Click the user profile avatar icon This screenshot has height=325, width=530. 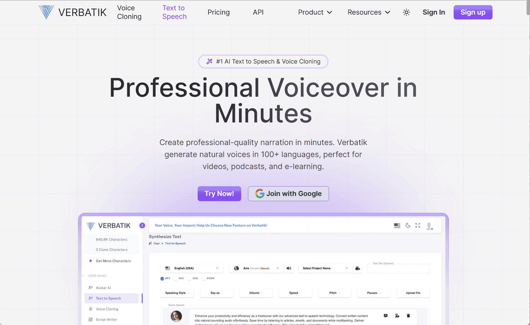(x=429, y=226)
